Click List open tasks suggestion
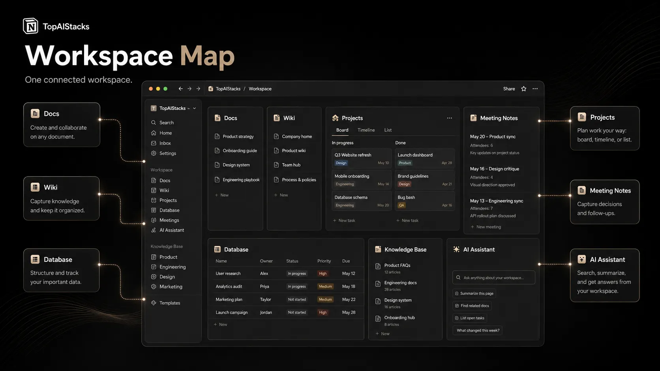Viewport: 660px width, 371px height. (470, 318)
